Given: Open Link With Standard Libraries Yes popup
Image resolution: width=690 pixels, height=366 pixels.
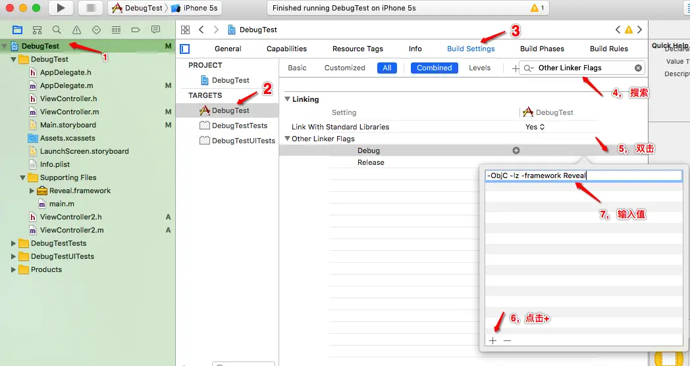Looking at the screenshot, I should click(535, 127).
